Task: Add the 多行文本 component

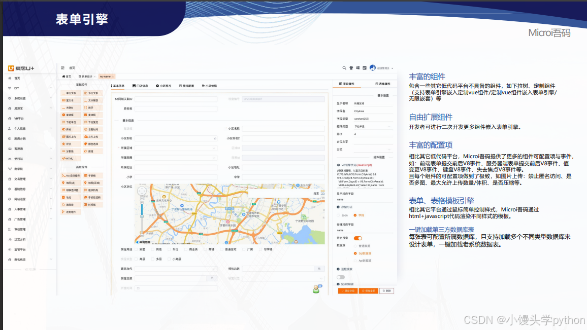Action: pos(93,93)
